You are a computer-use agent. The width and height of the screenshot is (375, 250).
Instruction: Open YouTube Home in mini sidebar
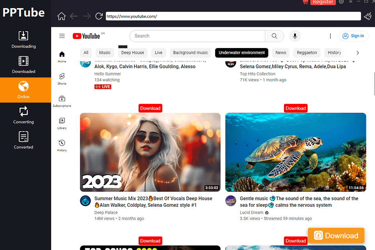62,57
